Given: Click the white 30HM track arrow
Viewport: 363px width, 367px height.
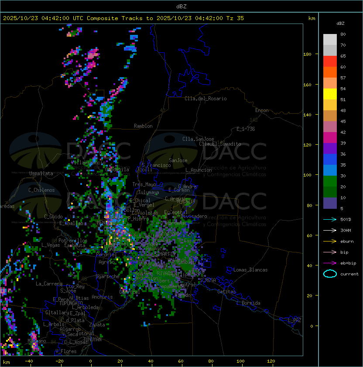Looking at the screenshot, I should pos(330,230).
